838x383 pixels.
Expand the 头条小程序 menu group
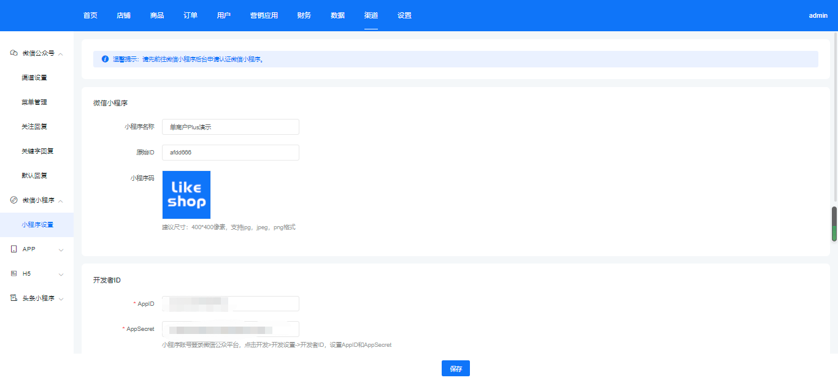pos(61,299)
